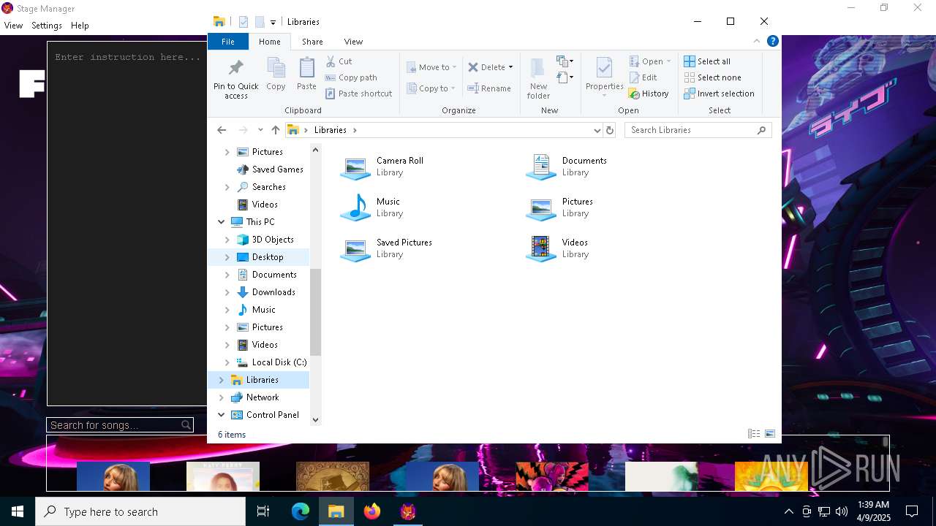
Task: Open the Delete dropdown arrow
Action: pyautogui.click(x=510, y=67)
